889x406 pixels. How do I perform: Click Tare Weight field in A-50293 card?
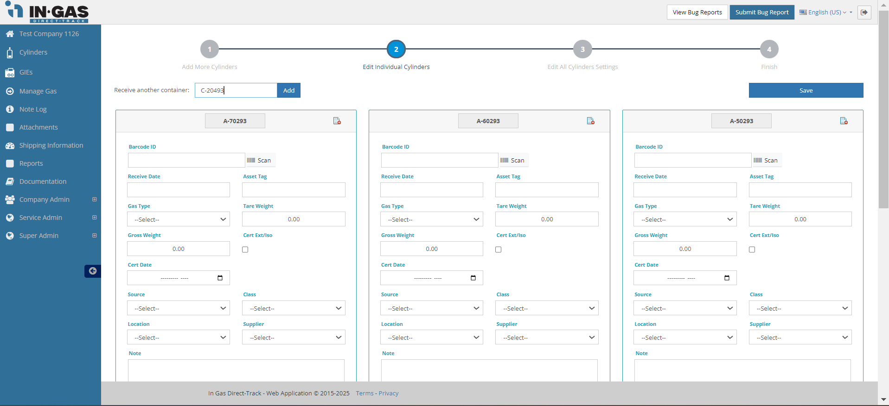(x=800, y=219)
